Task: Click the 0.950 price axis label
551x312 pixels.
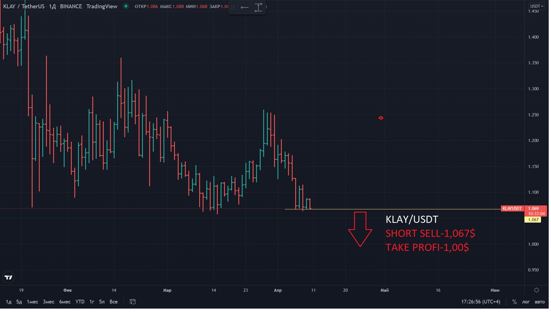Action: [533, 270]
